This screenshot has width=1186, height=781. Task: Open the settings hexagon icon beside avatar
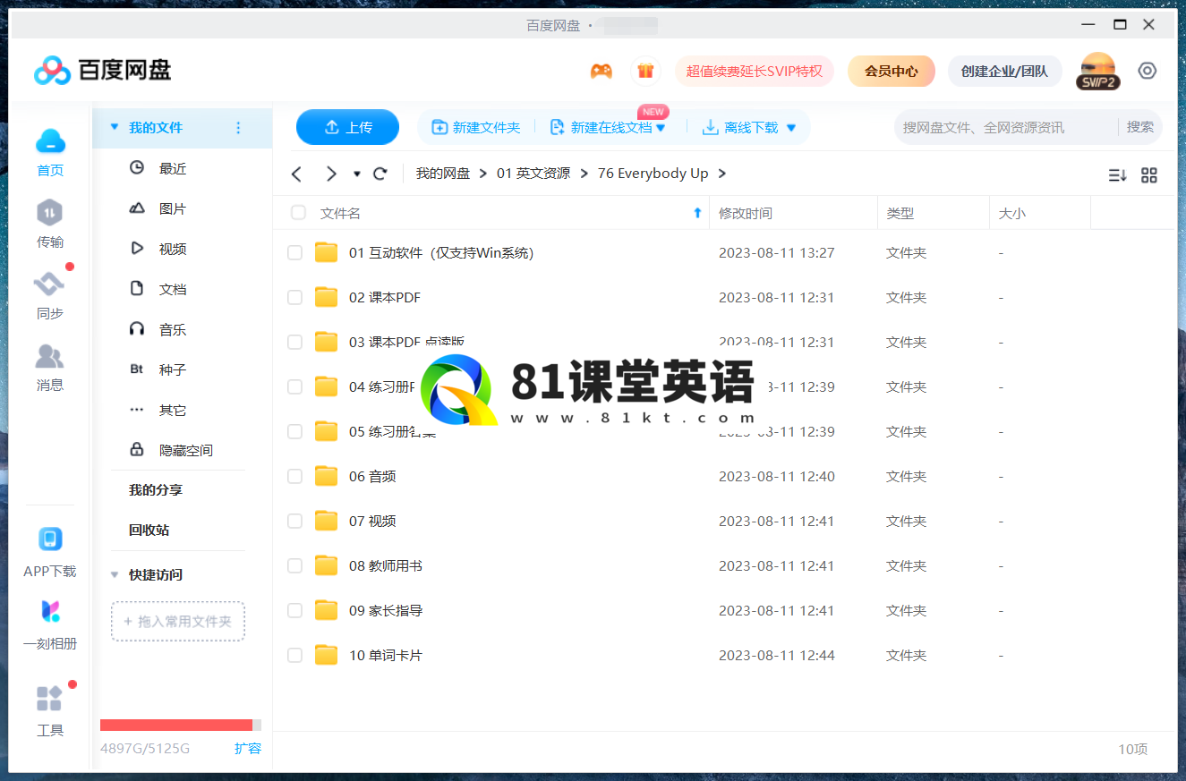pyautogui.click(x=1148, y=71)
